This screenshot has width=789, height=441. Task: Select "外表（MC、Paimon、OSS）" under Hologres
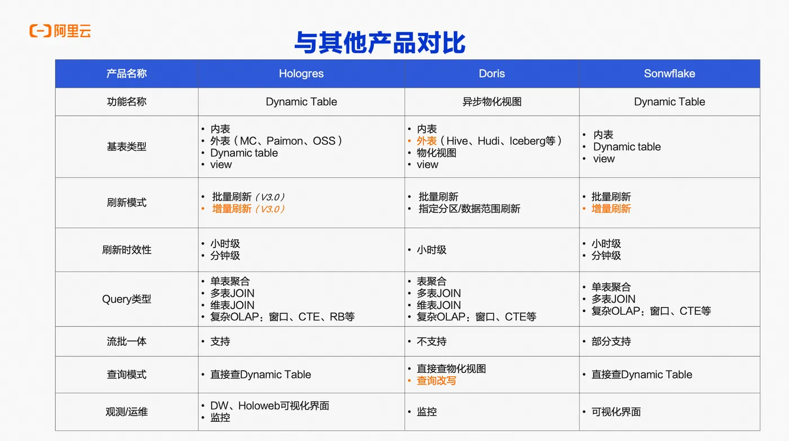click(x=277, y=141)
